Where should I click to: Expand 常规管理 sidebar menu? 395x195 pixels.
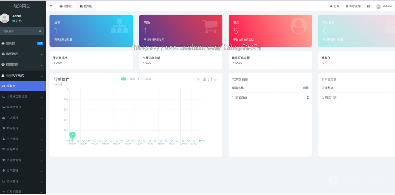(23, 54)
